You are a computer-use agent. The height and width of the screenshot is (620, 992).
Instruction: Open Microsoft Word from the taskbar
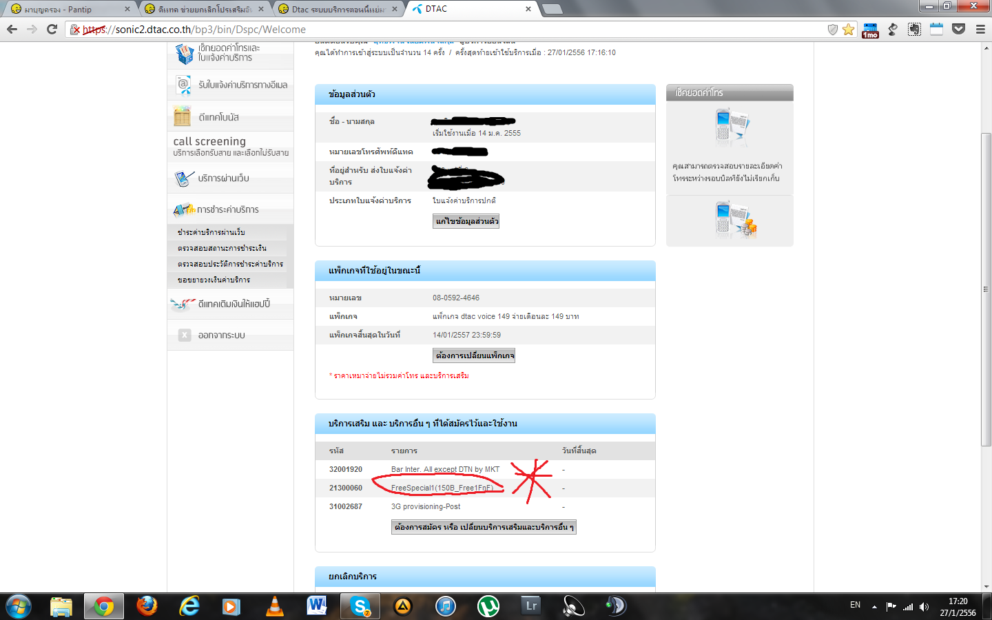(317, 606)
